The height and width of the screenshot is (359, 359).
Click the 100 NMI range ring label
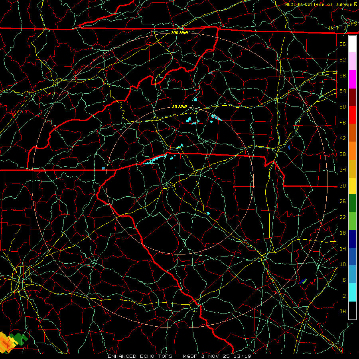179,33
